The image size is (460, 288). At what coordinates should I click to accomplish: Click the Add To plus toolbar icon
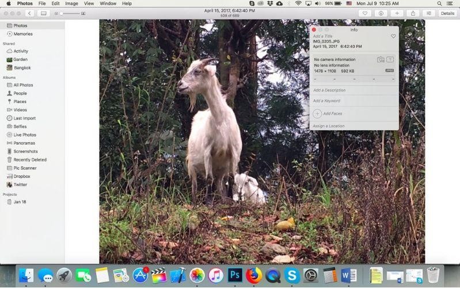(397, 13)
